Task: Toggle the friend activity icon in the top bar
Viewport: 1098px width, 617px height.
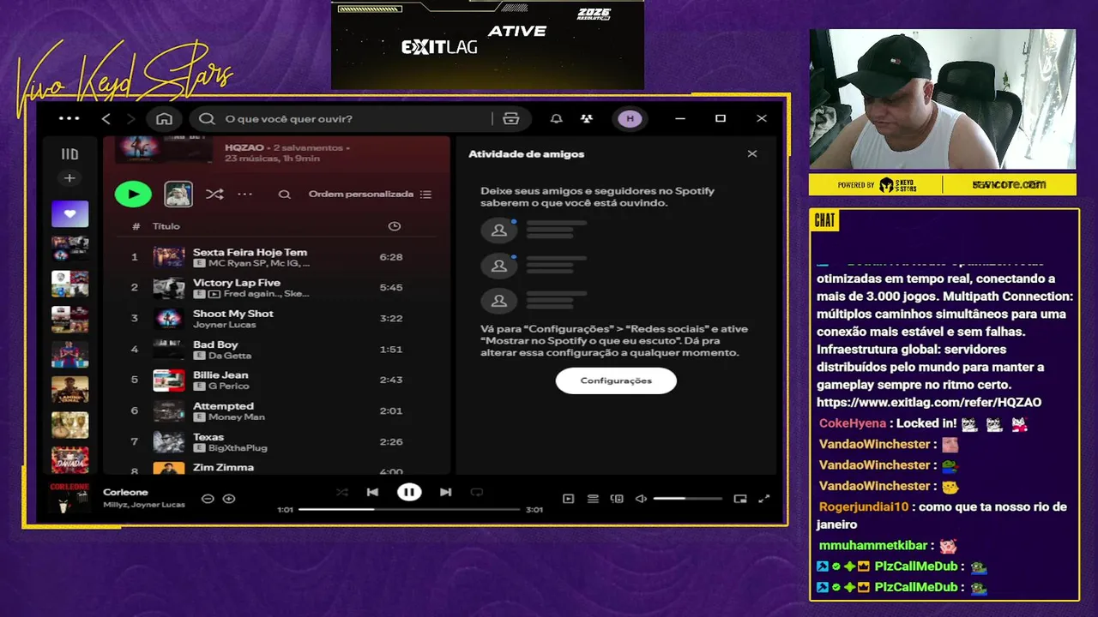Action: tap(587, 118)
